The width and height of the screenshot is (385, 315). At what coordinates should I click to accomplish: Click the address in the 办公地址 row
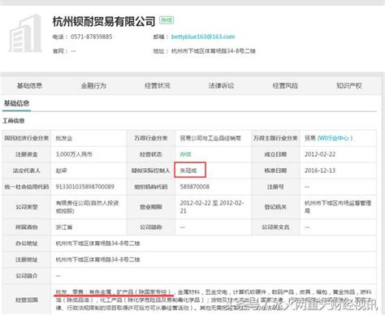[97, 244]
